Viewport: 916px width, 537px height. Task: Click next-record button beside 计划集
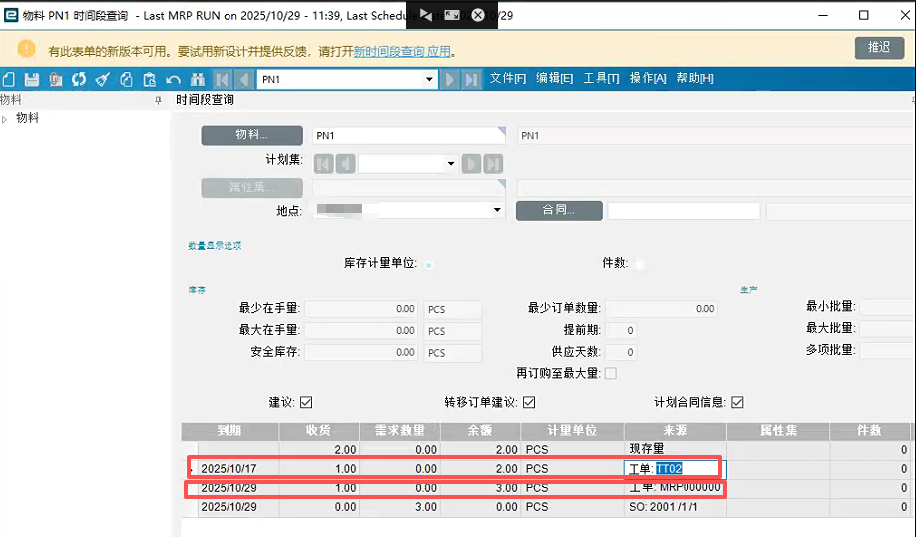[471, 163]
